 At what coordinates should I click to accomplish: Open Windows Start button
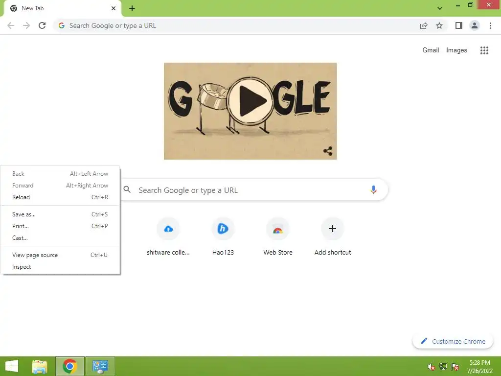(12, 366)
